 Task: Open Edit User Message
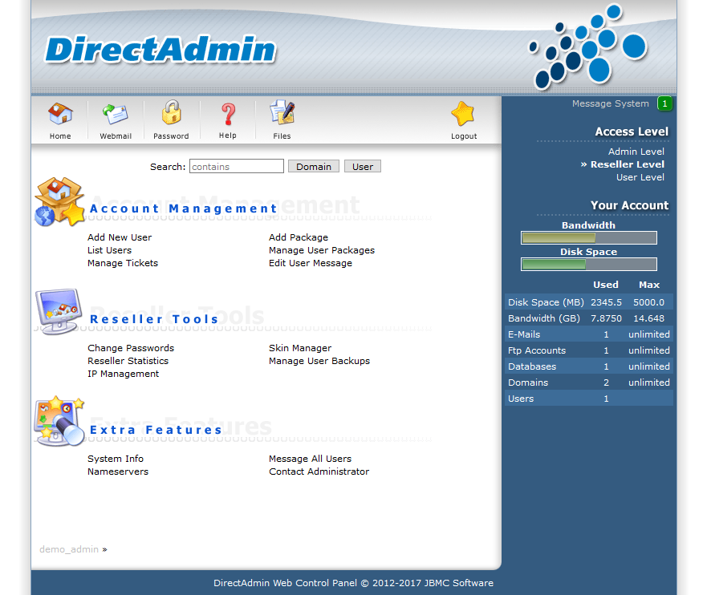(x=311, y=263)
